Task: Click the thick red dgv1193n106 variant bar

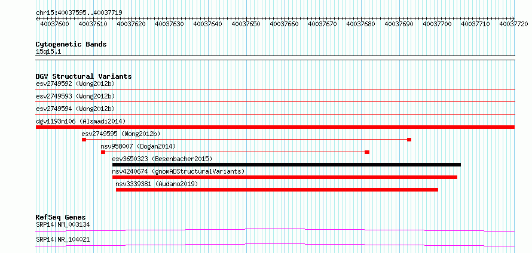Action: 275,127
